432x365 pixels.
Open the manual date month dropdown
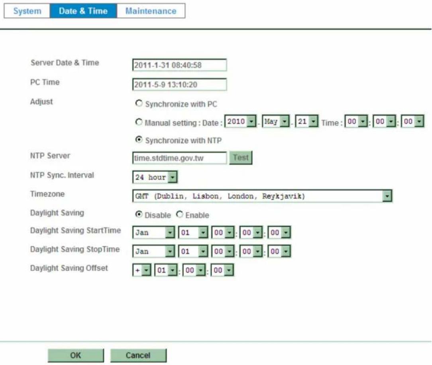click(x=275, y=121)
